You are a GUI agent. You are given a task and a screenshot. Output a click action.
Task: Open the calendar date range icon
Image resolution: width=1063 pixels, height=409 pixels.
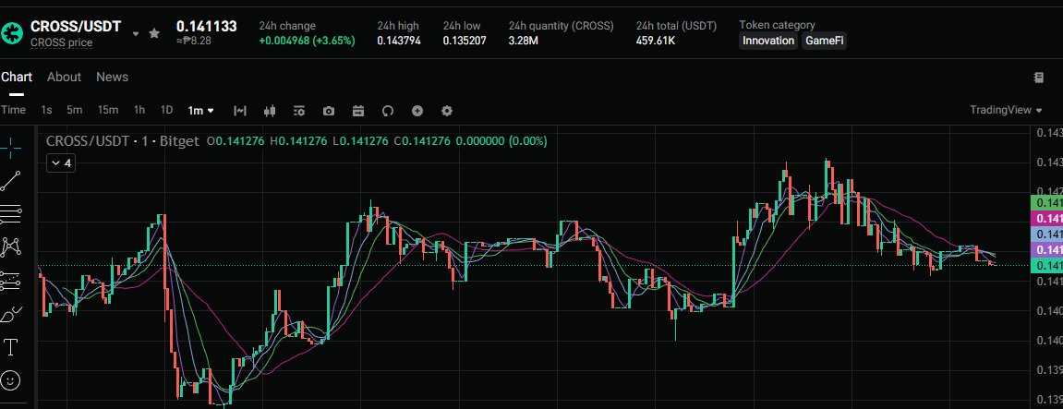[358, 111]
